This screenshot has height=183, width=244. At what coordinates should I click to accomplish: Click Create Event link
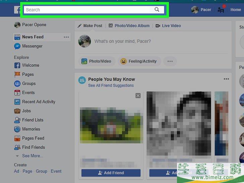[x=56, y=171]
